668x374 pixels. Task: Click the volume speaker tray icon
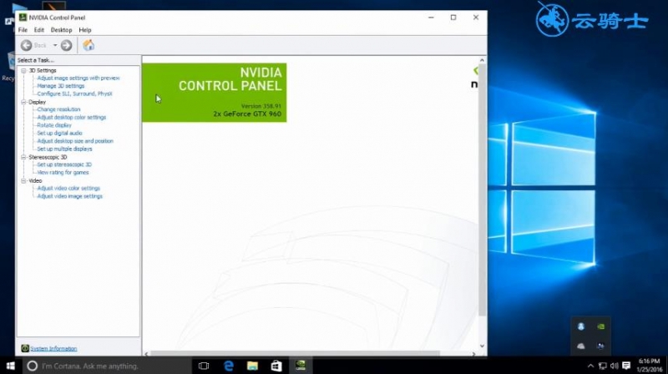pos(614,366)
